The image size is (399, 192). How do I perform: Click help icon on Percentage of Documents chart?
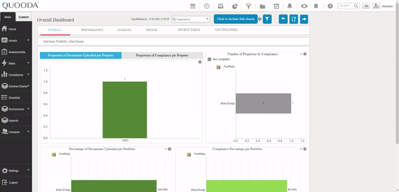click(x=170, y=149)
